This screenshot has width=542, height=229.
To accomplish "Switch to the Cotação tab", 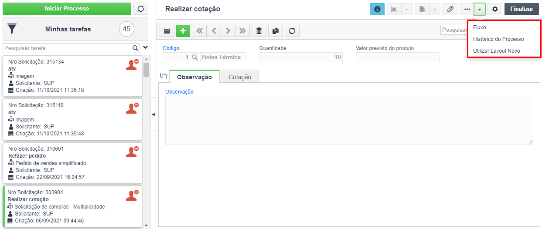I will click(x=240, y=77).
